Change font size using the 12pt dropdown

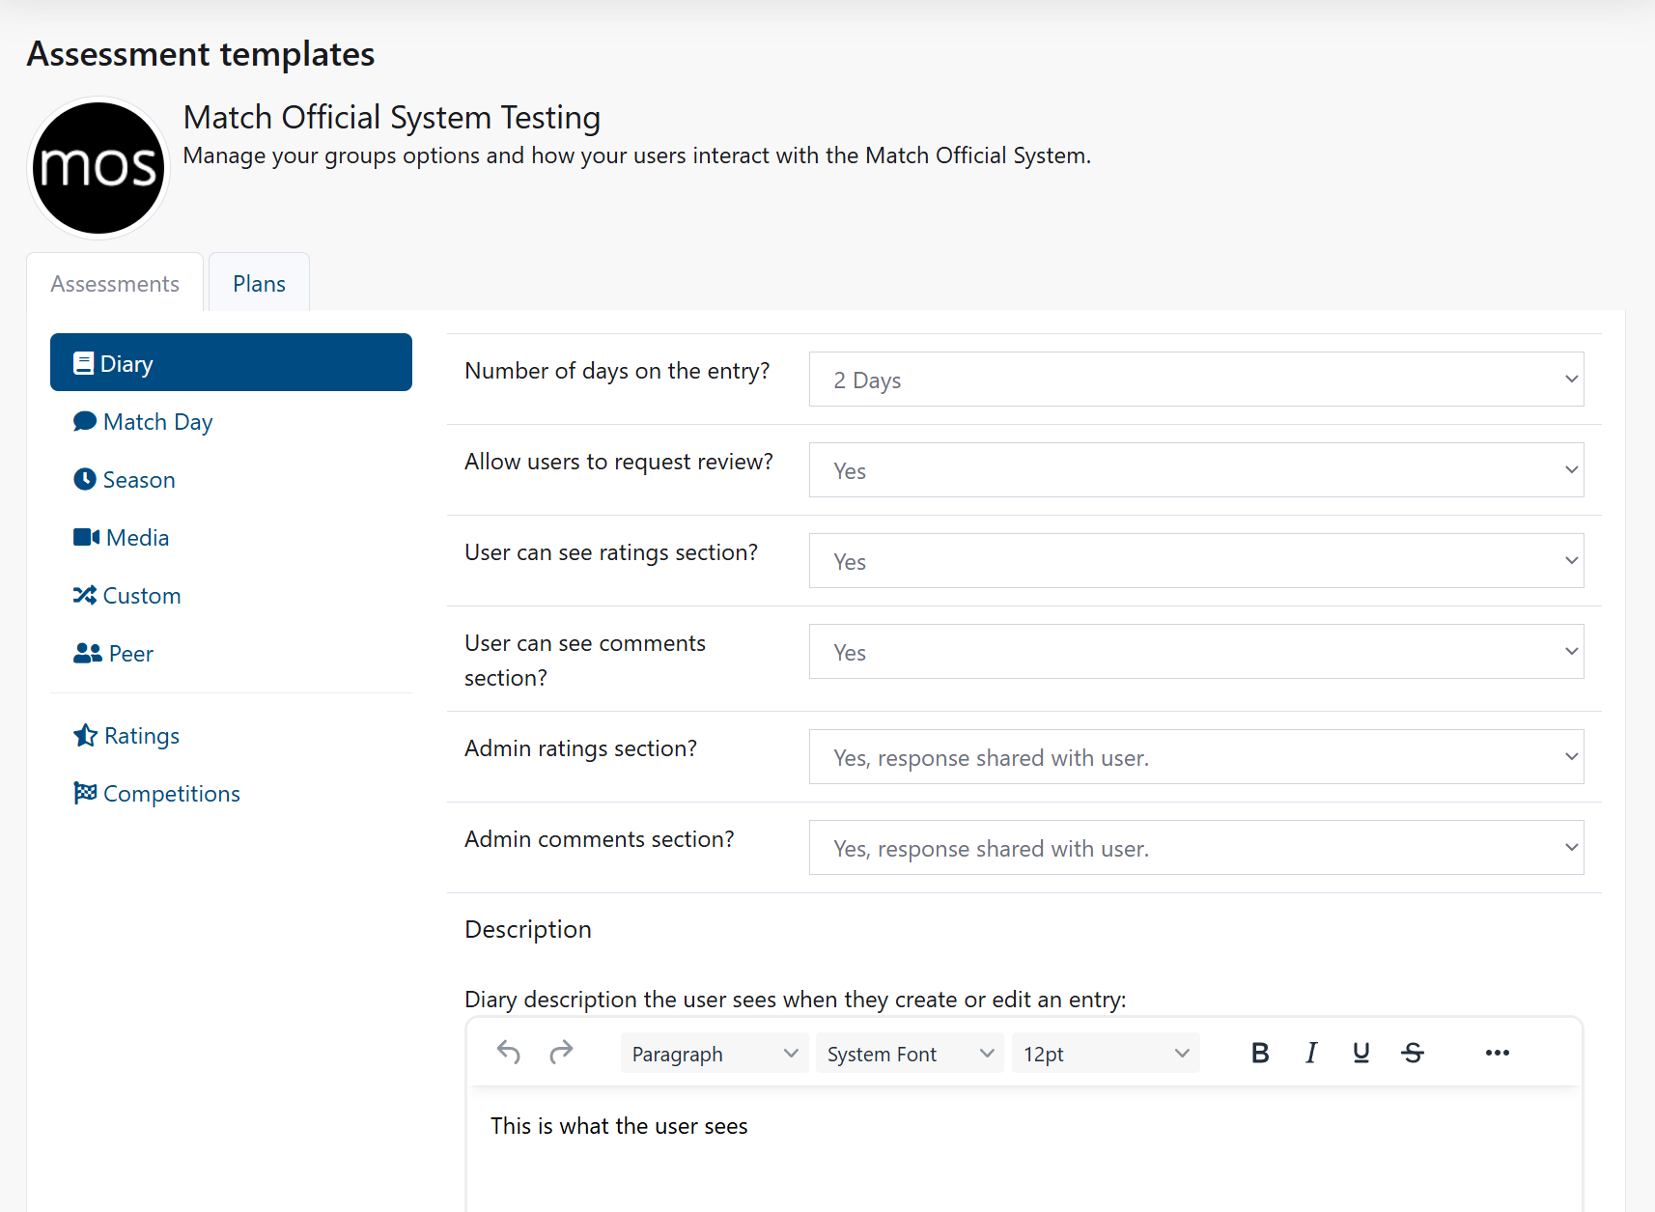[x=1105, y=1053]
